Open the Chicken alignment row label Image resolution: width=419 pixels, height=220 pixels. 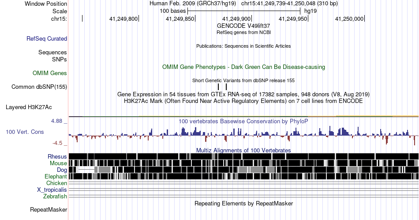point(56,183)
